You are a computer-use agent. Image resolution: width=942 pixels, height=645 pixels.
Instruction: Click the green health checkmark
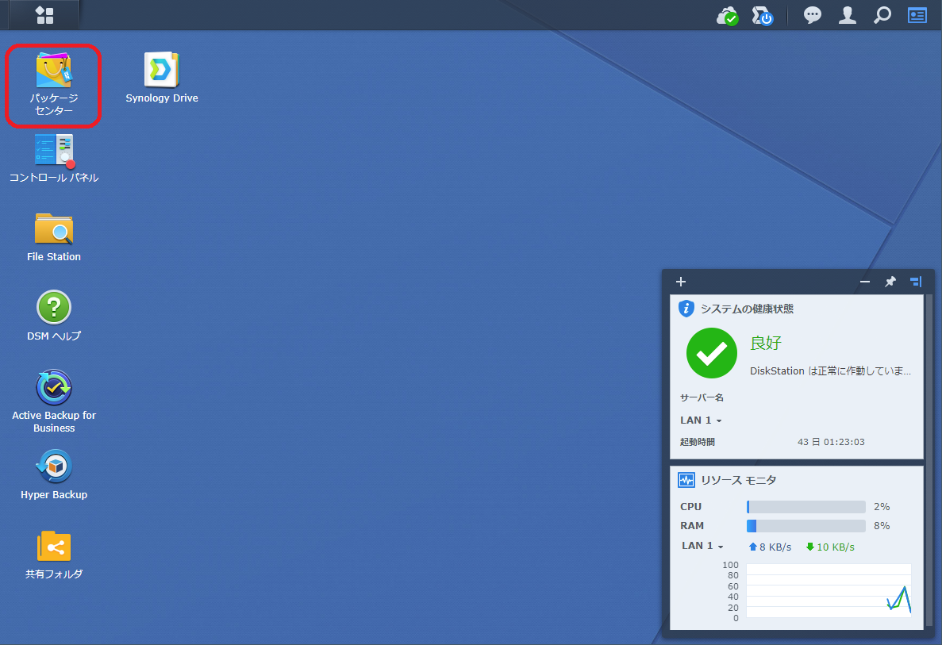[x=711, y=353]
